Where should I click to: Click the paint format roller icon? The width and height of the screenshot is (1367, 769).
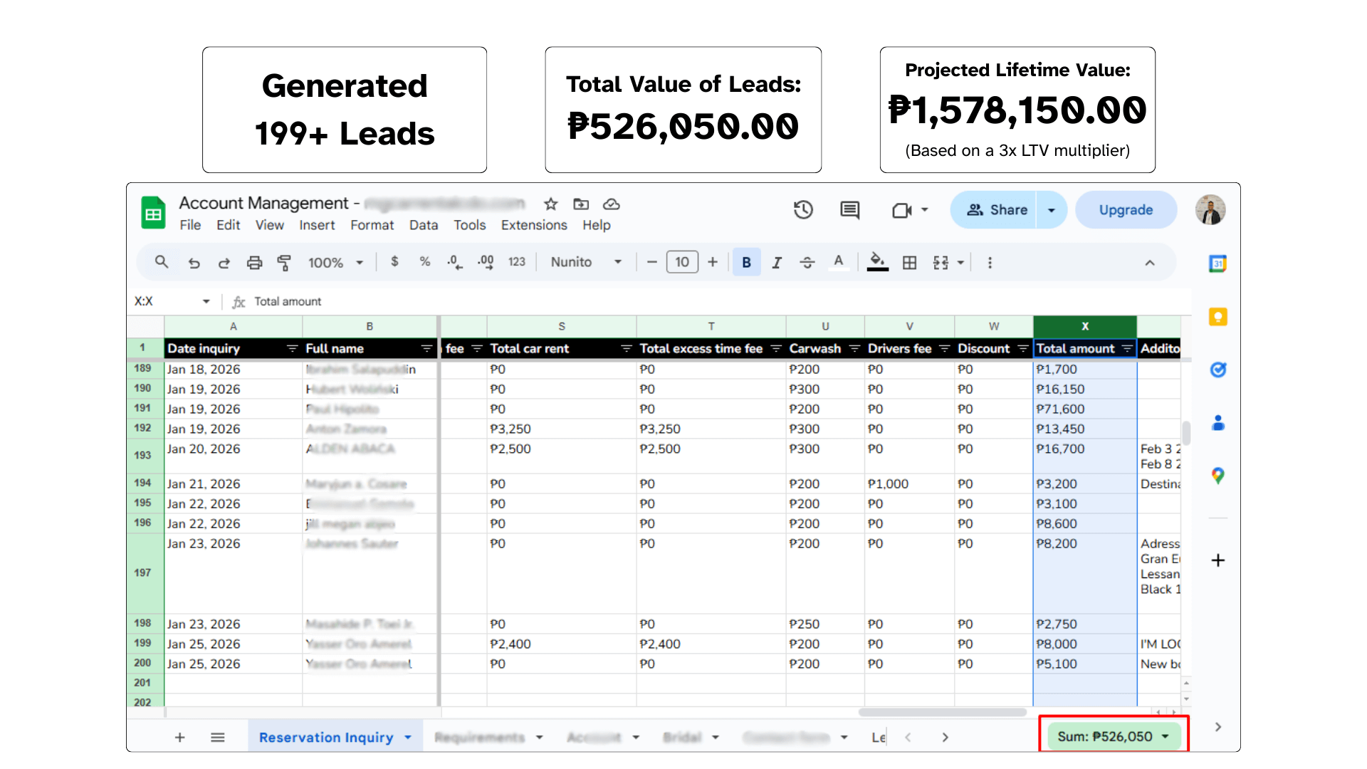pos(284,263)
